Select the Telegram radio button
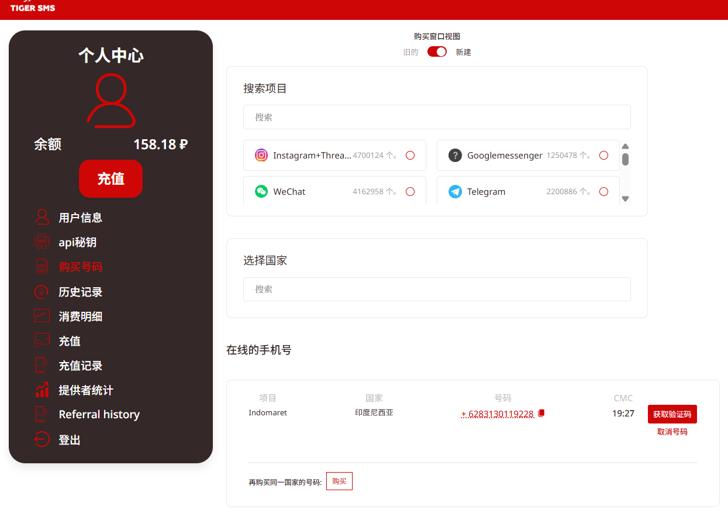Viewport: 728px width, 513px height. coord(603,191)
